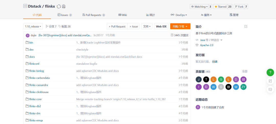Click the award badge icon beside flinkx title

pos(64,6)
